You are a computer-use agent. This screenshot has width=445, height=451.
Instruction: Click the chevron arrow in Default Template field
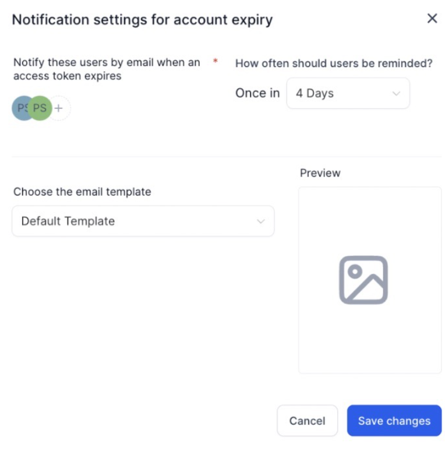(x=260, y=221)
